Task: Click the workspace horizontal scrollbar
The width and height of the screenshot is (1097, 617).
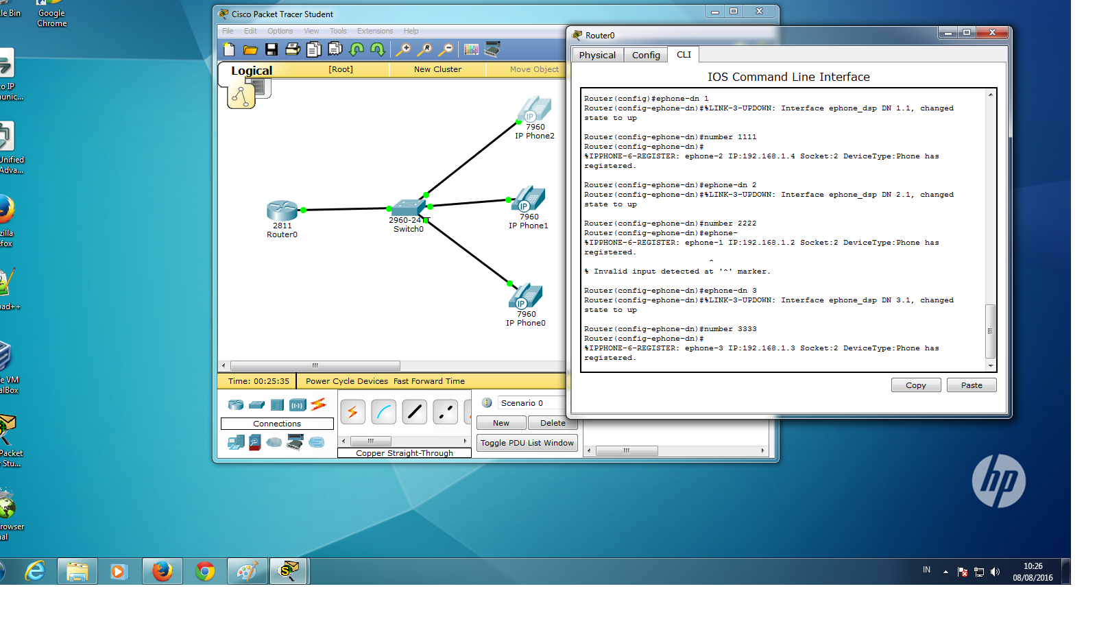Action: [x=315, y=365]
